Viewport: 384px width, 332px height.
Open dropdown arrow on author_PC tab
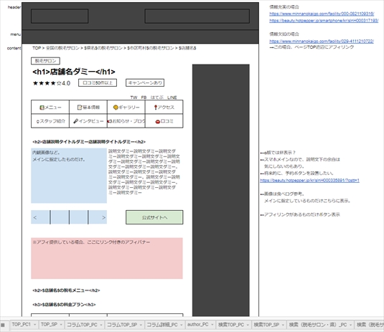point(212,325)
